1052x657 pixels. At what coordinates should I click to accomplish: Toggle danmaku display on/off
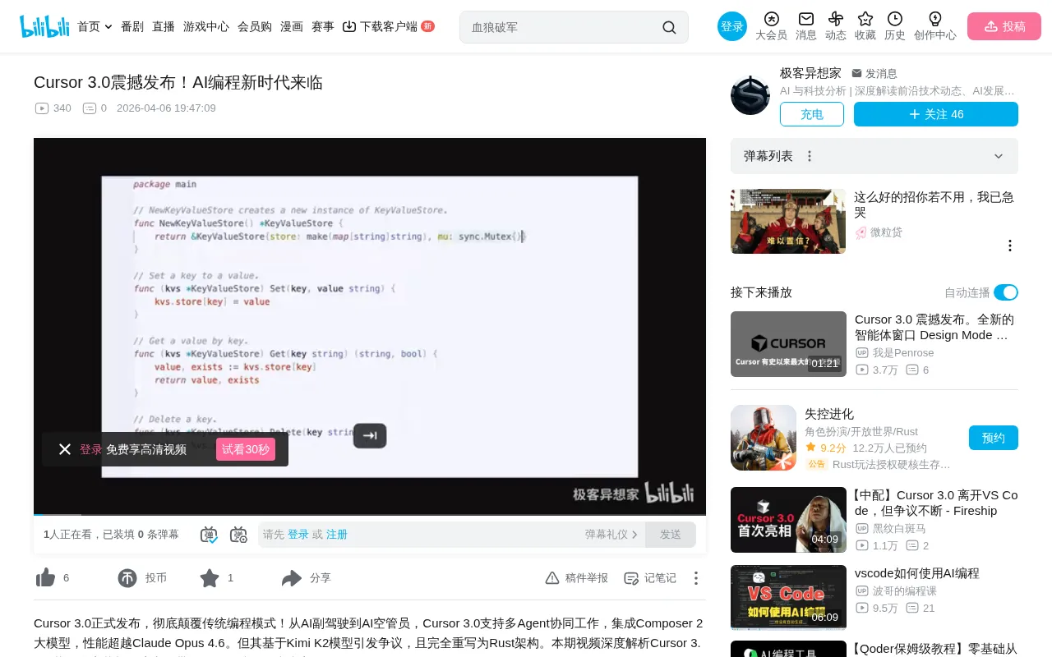[x=209, y=535]
